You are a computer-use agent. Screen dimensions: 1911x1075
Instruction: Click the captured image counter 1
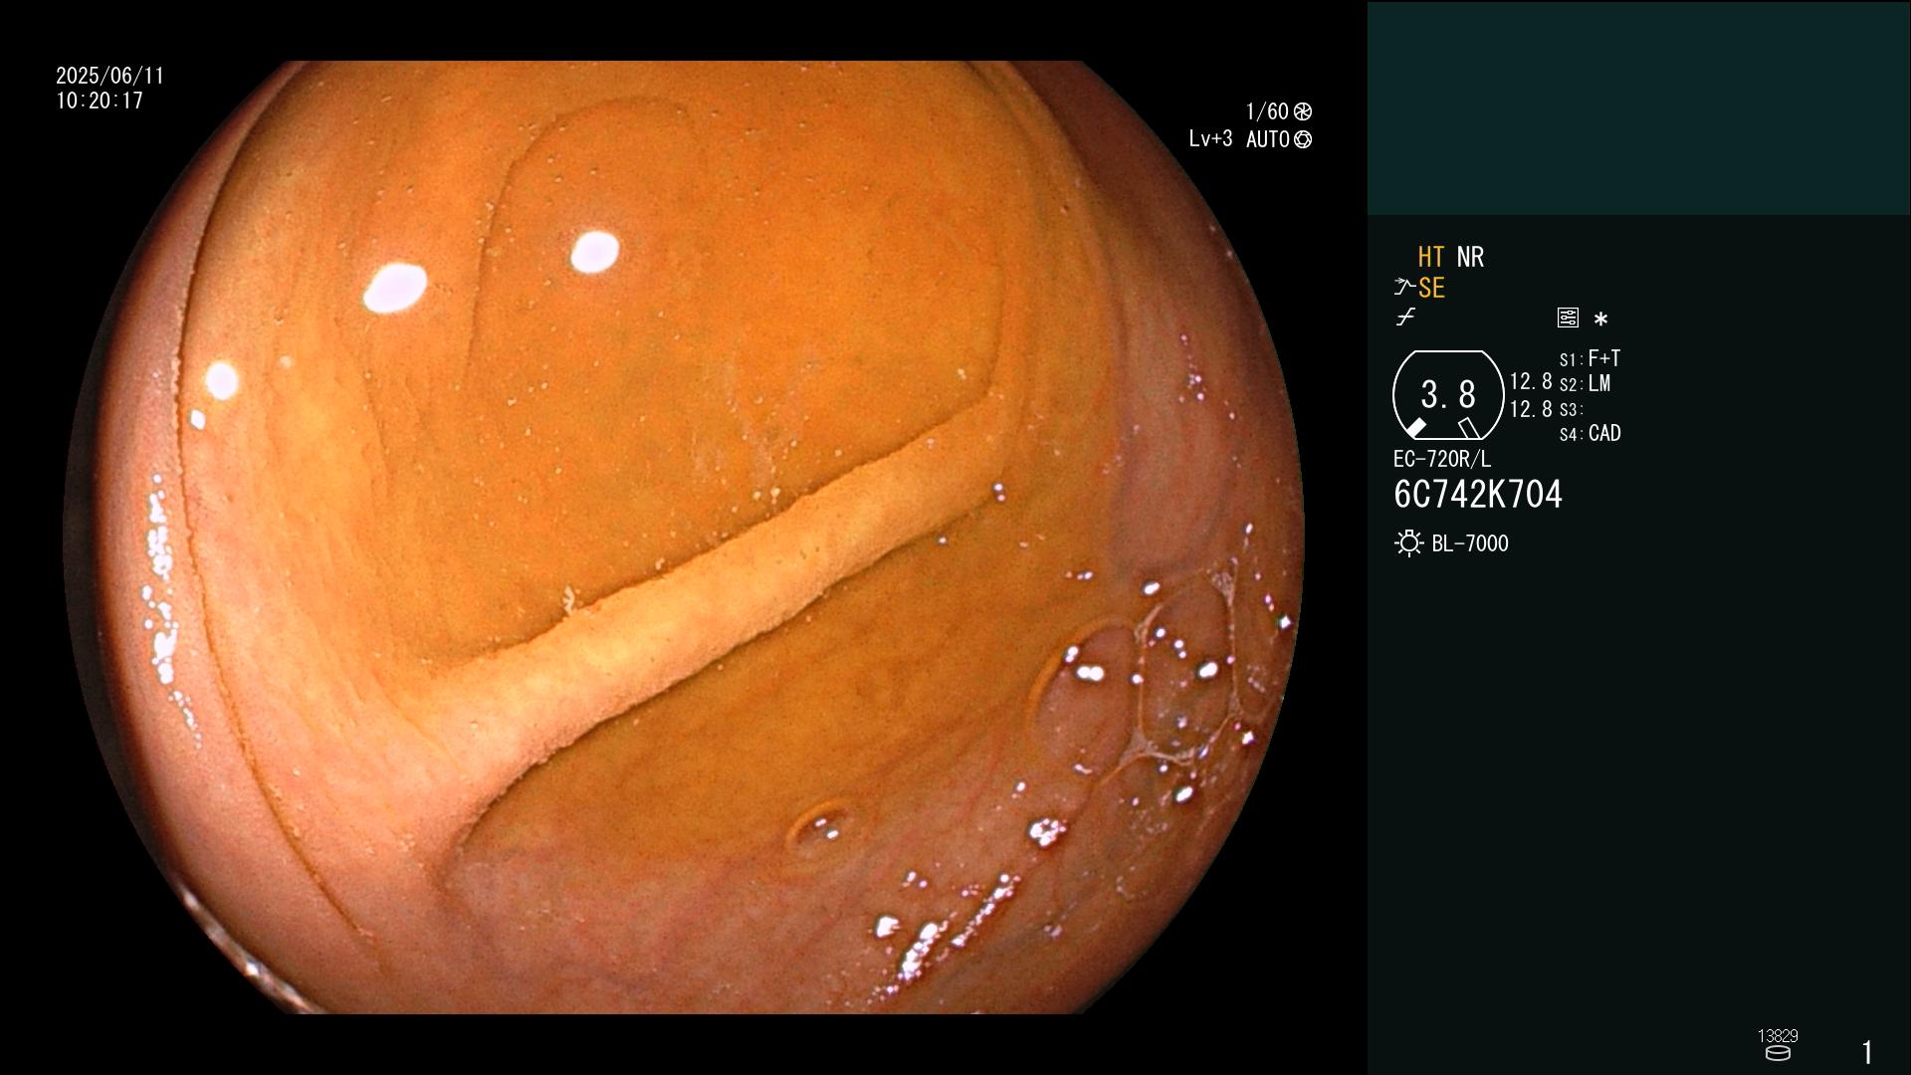1867,1052
